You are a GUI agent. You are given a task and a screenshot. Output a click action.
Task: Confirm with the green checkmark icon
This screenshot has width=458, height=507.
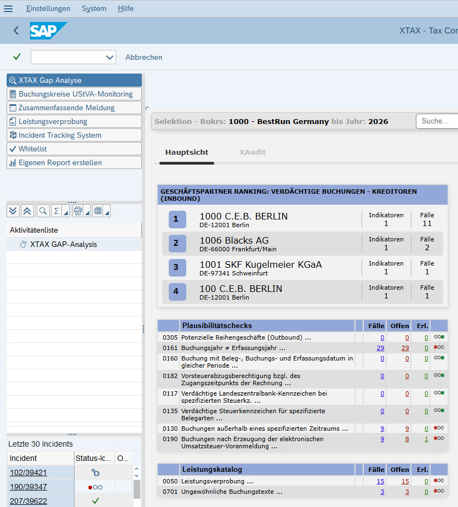tap(17, 57)
